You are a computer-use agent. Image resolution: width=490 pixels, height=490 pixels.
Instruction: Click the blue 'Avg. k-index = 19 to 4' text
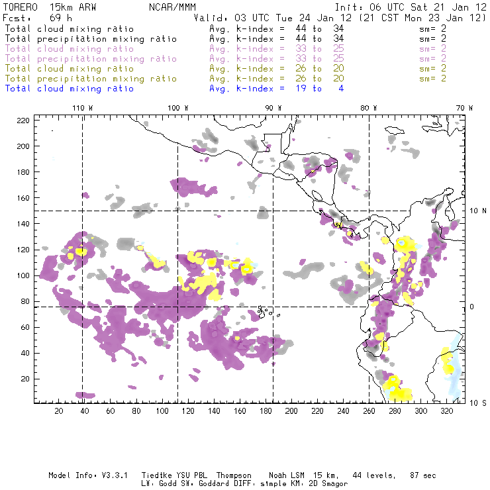[x=277, y=89]
